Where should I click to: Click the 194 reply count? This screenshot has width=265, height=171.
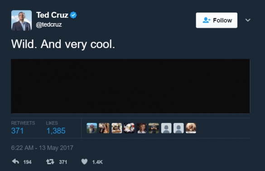(x=27, y=162)
